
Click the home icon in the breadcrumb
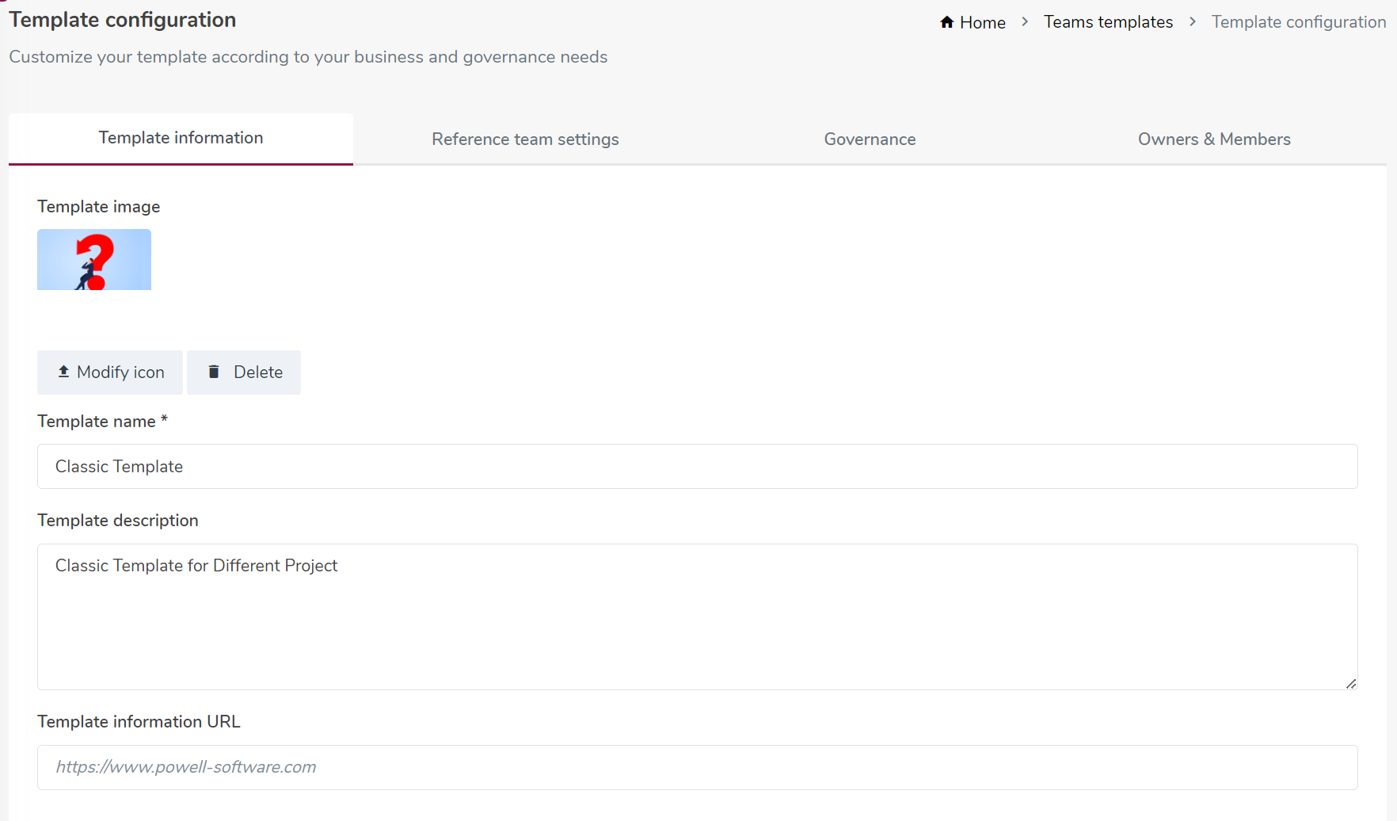[946, 22]
